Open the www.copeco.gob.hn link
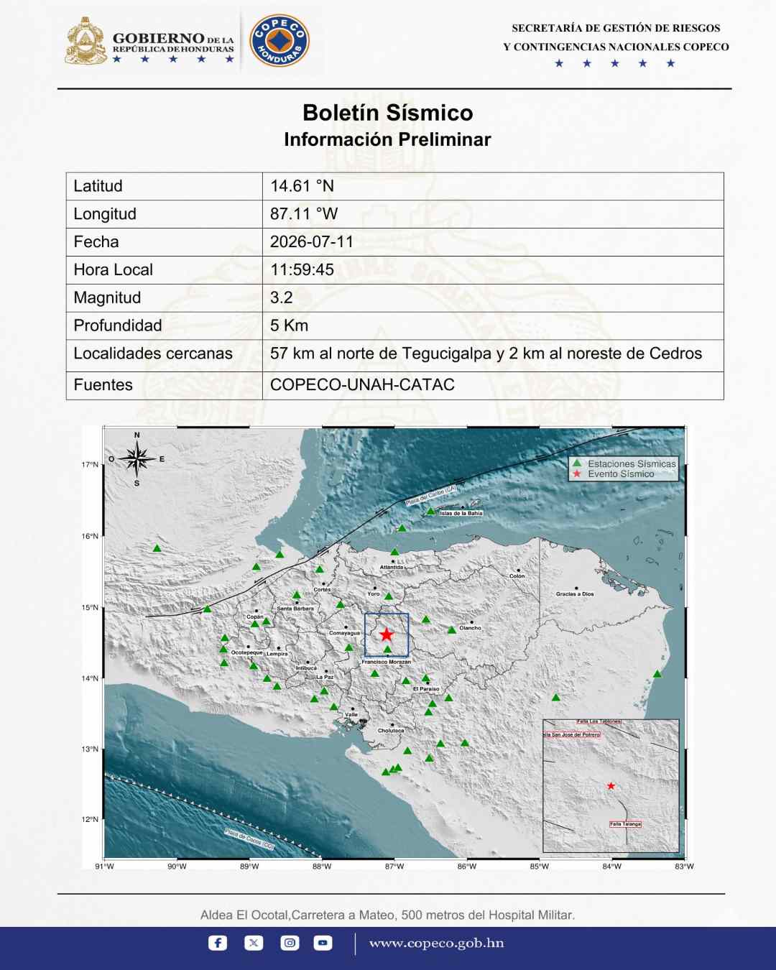The height and width of the screenshot is (970, 776). tap(436, 943)
